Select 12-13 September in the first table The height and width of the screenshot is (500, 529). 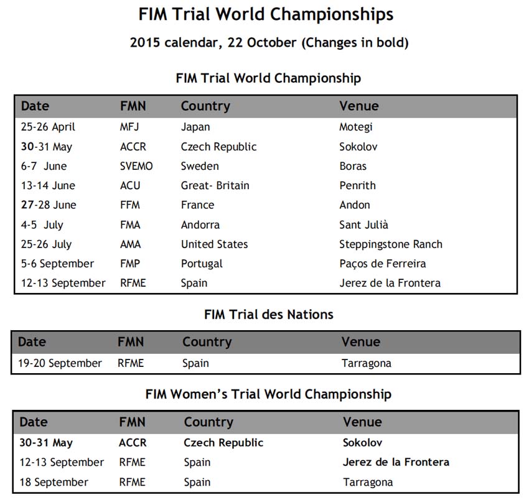[63, 283]
